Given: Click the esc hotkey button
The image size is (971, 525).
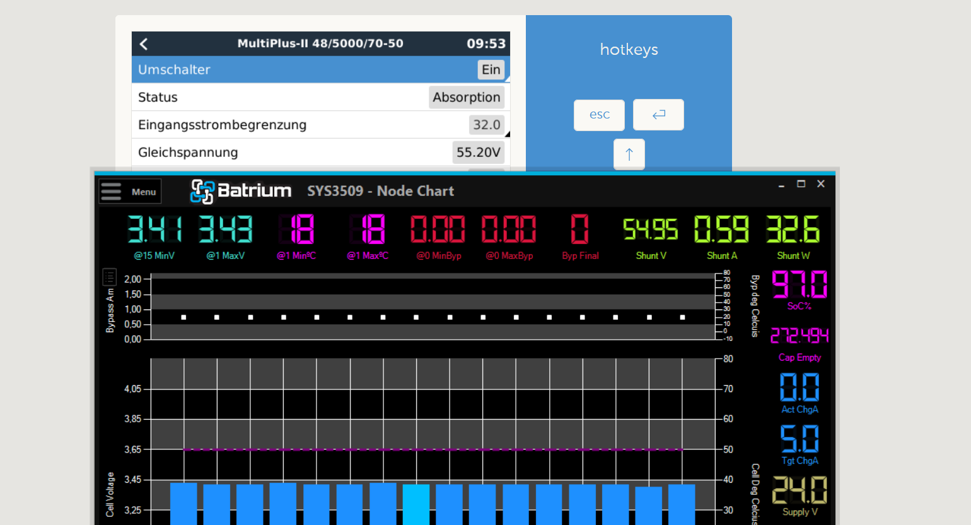Looking at the screenshot, I should [599, 115].
